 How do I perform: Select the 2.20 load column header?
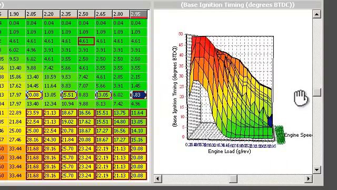[x=52, y=14]
